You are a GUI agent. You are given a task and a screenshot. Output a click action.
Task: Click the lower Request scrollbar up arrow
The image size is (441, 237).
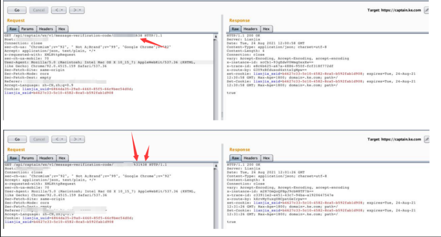(x=216, y=166)
